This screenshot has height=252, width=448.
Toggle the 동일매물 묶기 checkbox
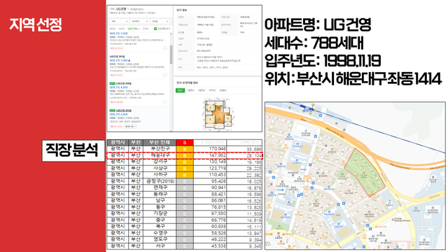155,29
